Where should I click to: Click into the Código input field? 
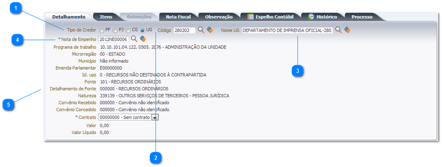[x=184, y=30]
